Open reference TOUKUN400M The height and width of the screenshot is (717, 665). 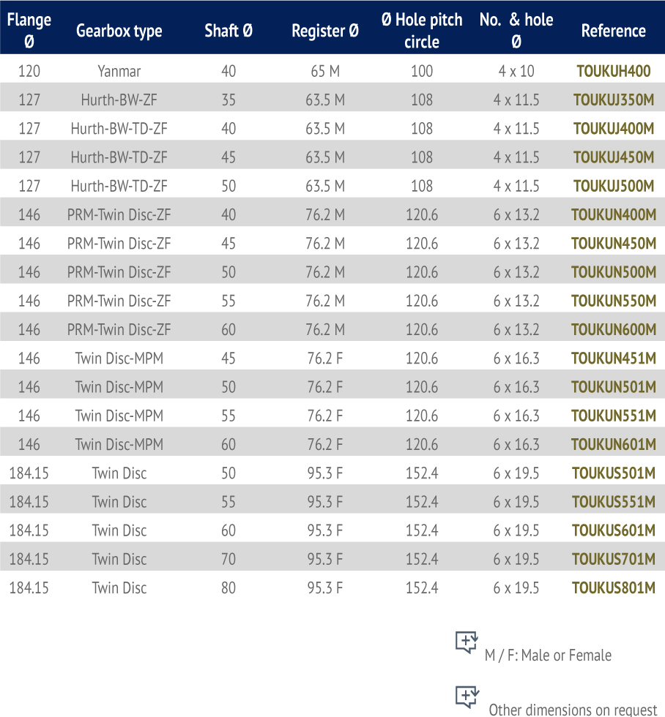[613, 214]
